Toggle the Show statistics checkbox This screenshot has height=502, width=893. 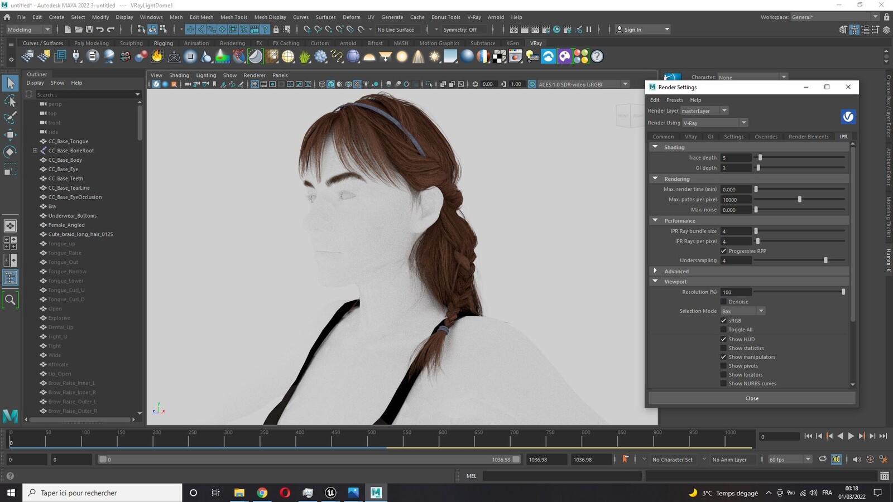point(723,348)
